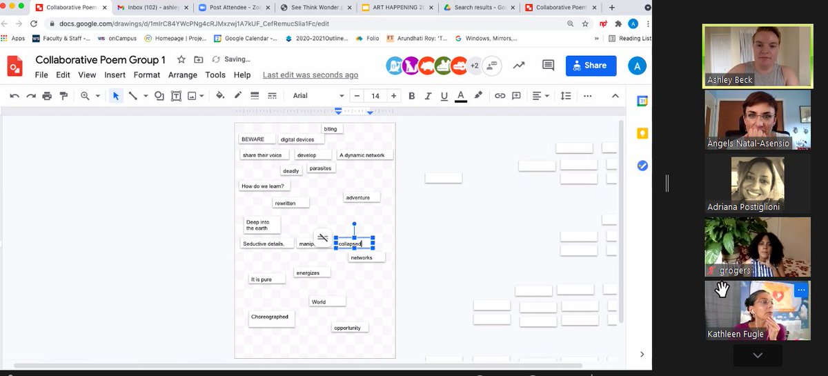Screen dimensions: 828x376
Task: Select the 'adventure' text box
Action: click(362, 197)
